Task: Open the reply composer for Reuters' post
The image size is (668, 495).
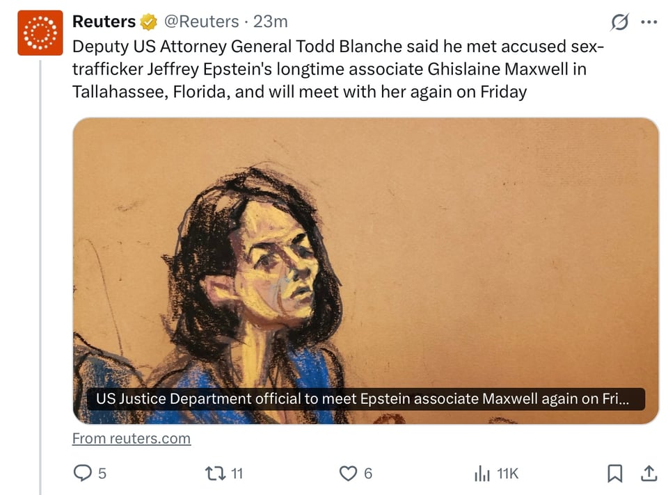Action: pos(83,473)
